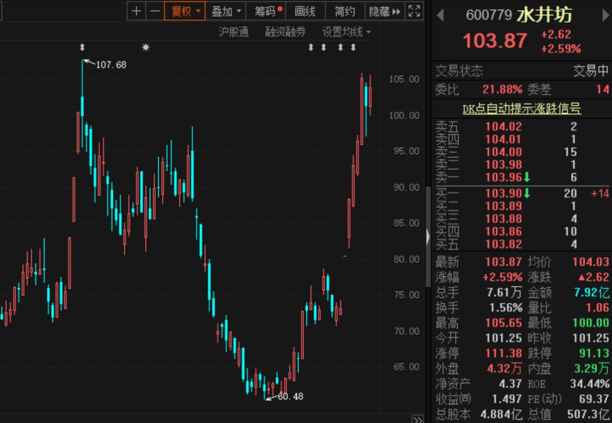Select the 画线 drawing tools item
612x423 pixels.
point(305,11)
